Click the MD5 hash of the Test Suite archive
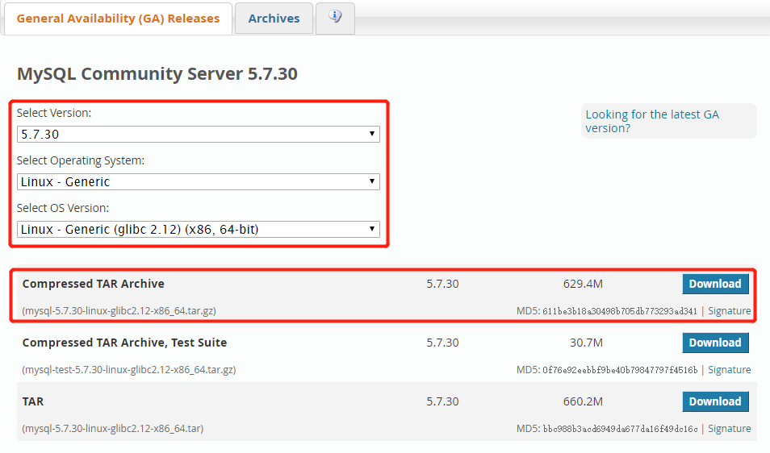770x453 pixels. coord(620,370)
